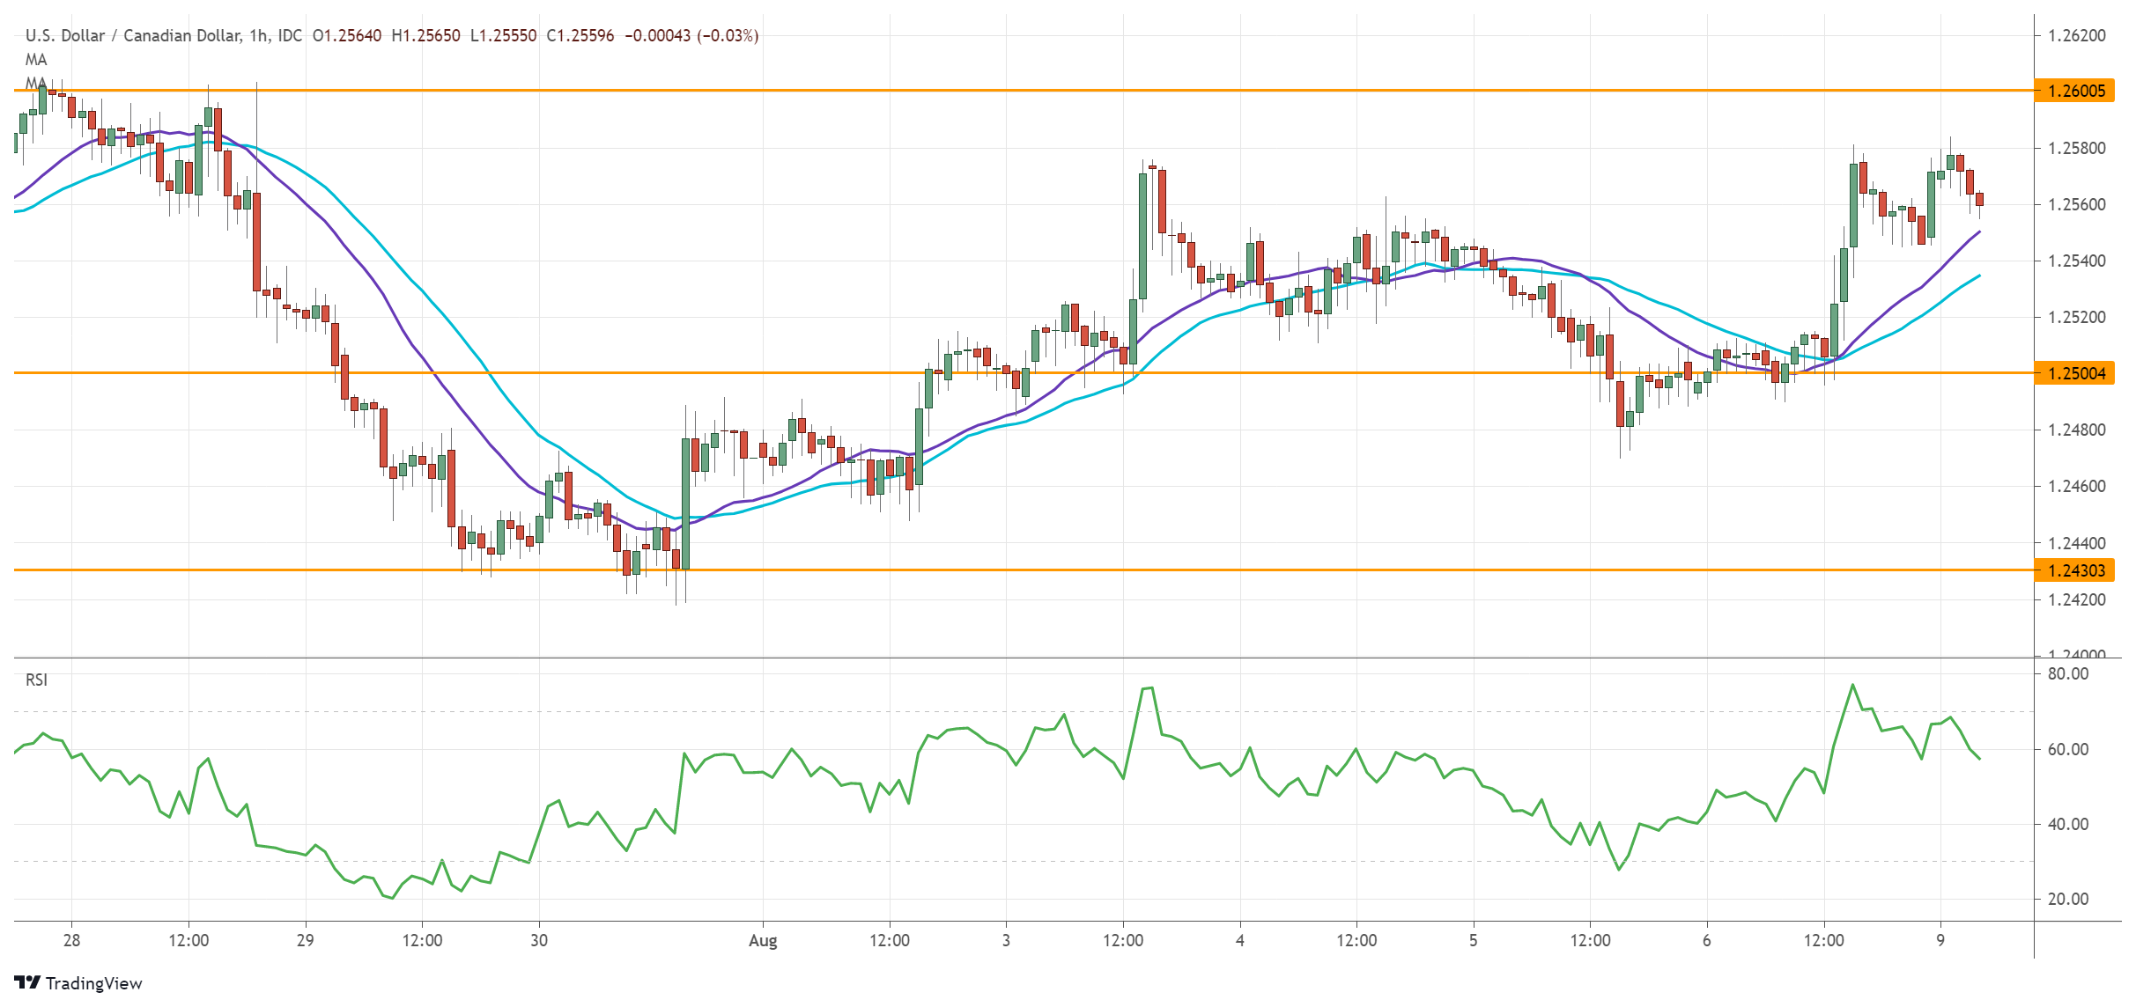The width and height of the screenshot is (2136, 1007).
Task: Click the -0.00043 (-0.03%) change value
Action: (x=691, y=35)
